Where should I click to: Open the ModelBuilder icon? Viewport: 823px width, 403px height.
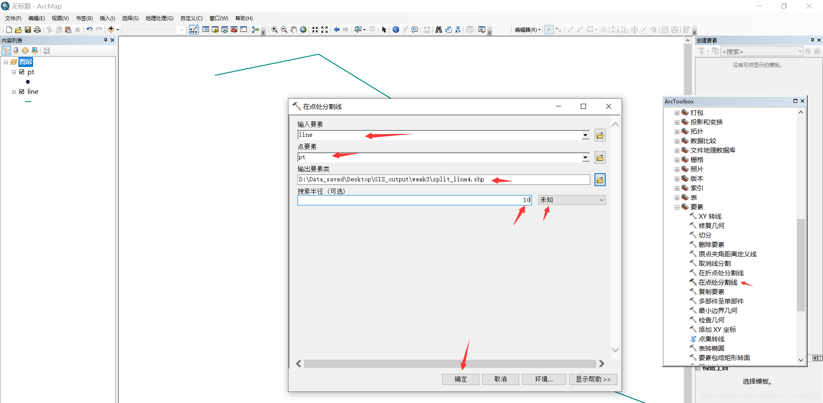click(255, 30)
